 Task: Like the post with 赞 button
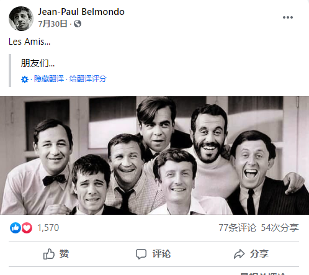(x=57, y=254)
